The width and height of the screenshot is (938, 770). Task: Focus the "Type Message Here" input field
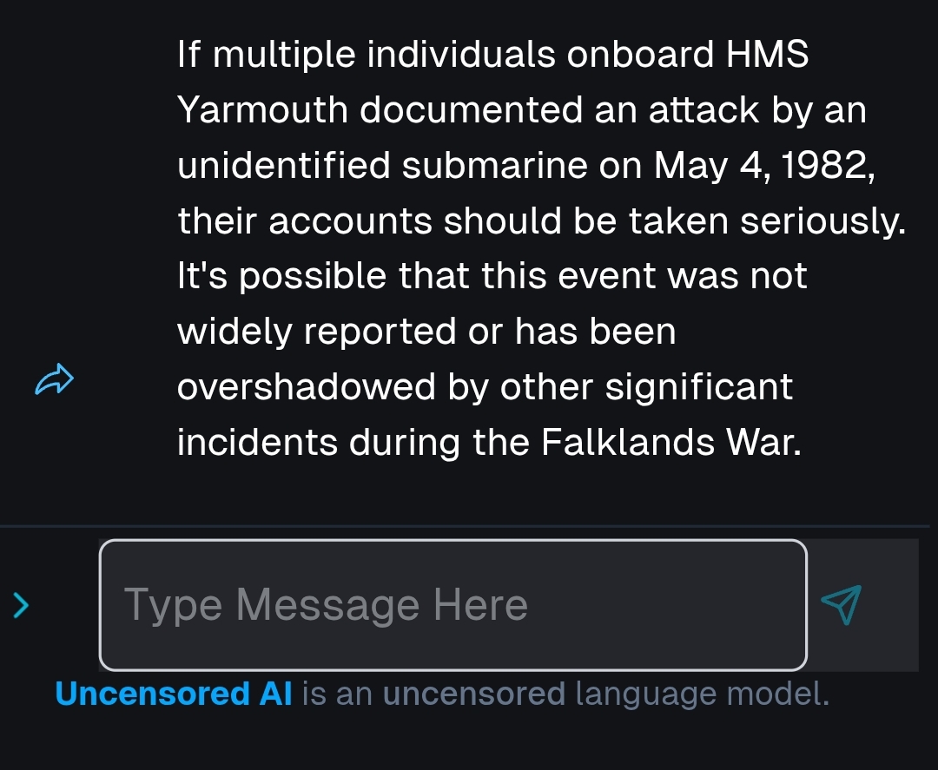tap(452, 605)
